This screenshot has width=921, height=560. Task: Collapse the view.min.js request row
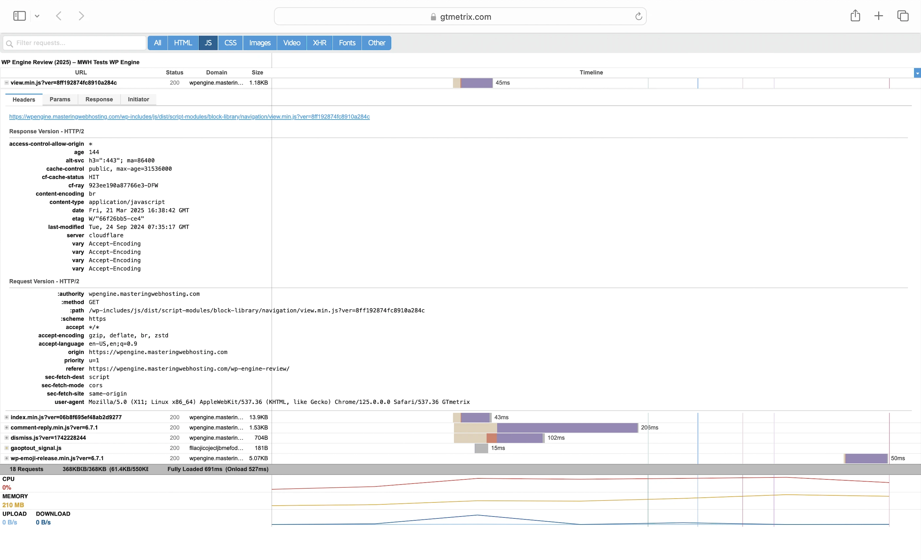pyautogui.click(x=7, y=83)
